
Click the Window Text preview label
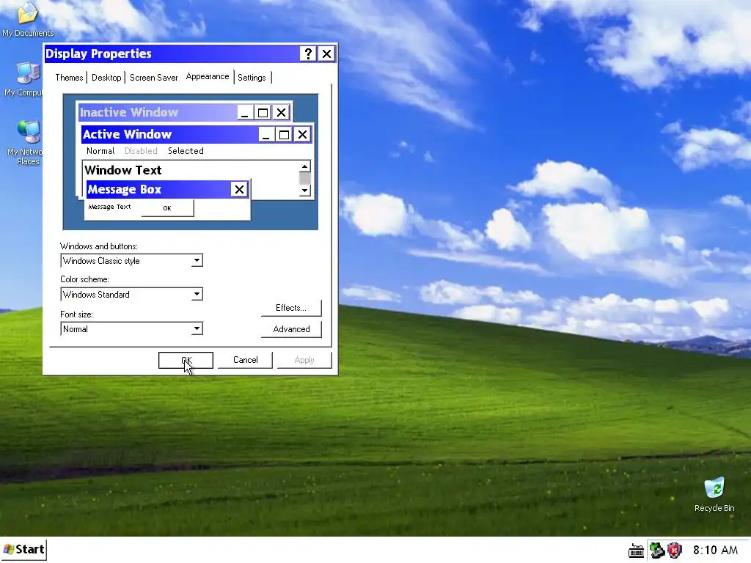pyautogui.click(x=123, y=170)
